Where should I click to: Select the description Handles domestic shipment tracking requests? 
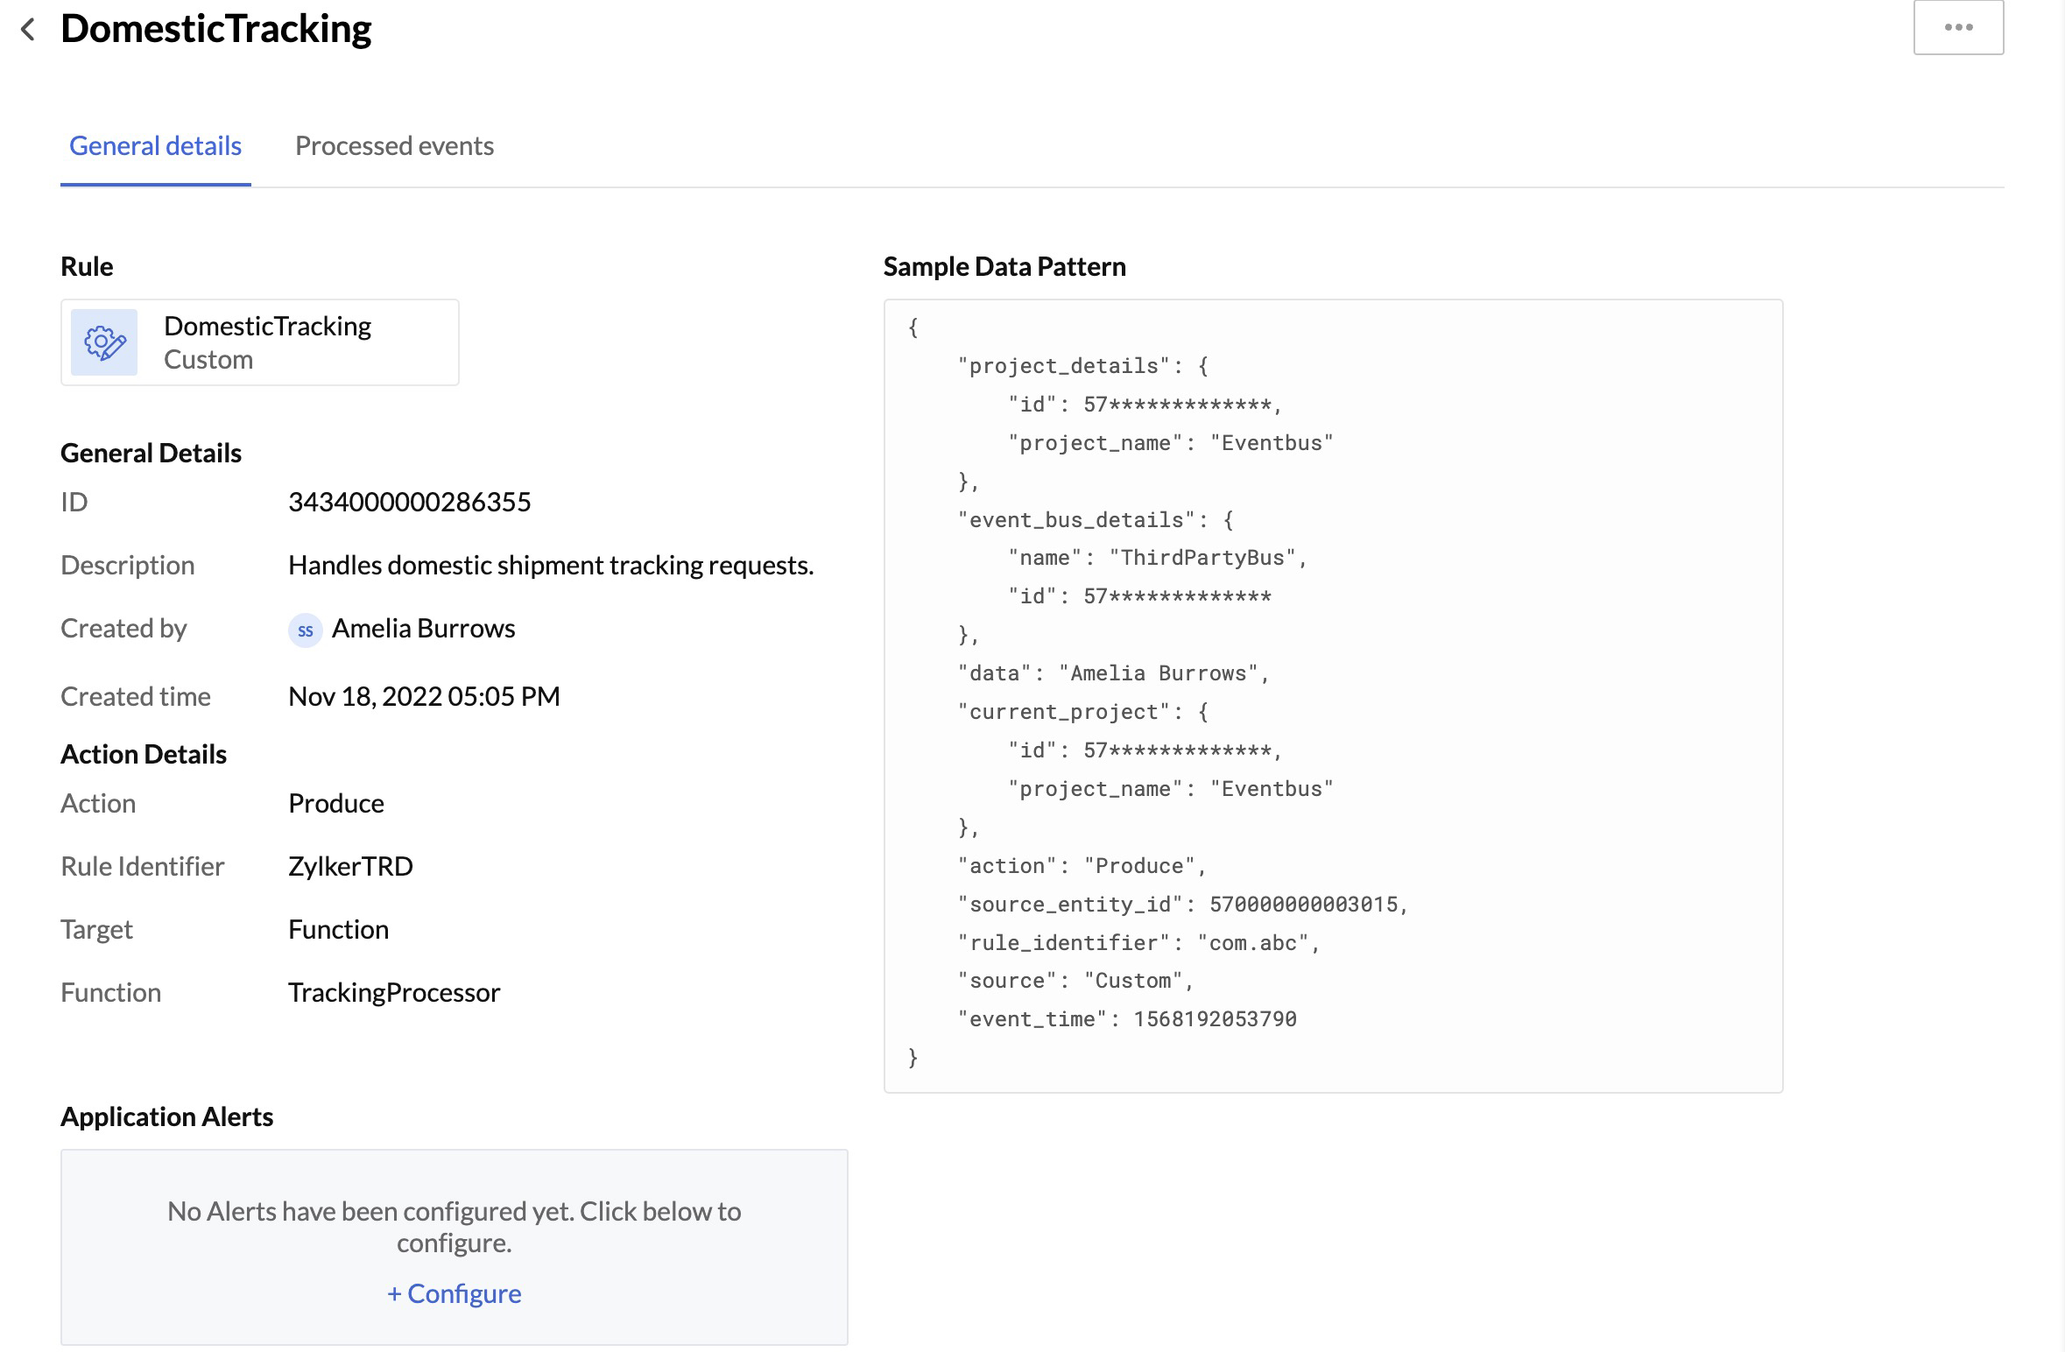click(552, 565)
